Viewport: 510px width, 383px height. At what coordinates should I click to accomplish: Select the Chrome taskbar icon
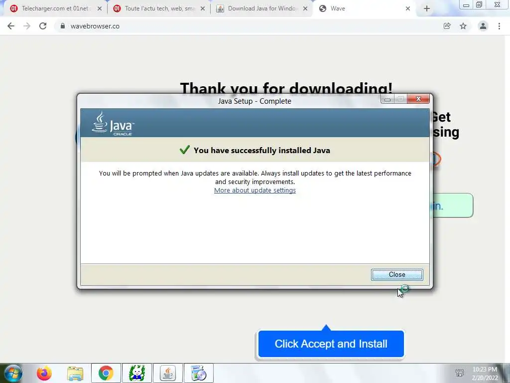pos(106,373)
